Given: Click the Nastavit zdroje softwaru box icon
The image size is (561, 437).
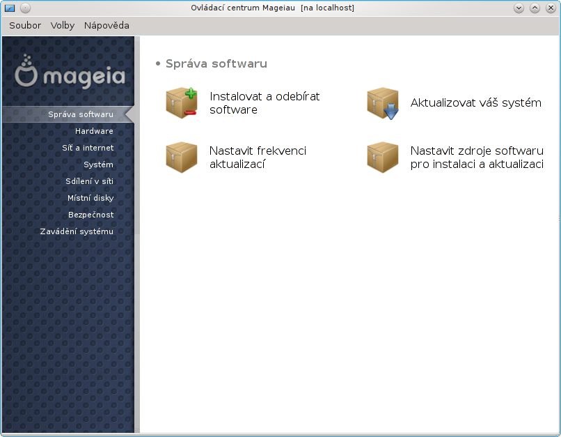Looking at the screenshot, I should 382,158.
